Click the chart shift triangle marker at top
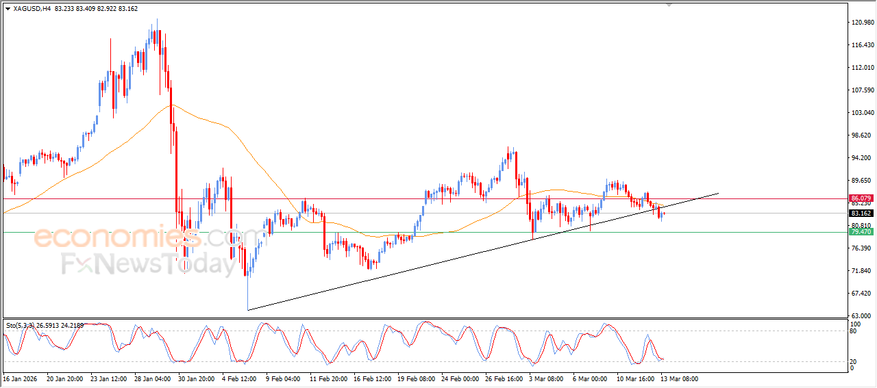The height and width of the screenshot is (388, 877). pos(669,5)
